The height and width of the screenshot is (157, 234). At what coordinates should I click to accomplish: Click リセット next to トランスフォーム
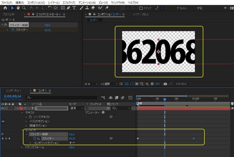pos(72,147)
